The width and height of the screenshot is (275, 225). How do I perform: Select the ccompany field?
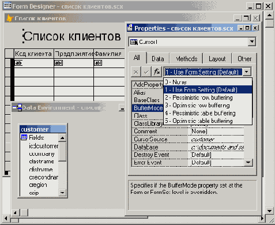42,154
